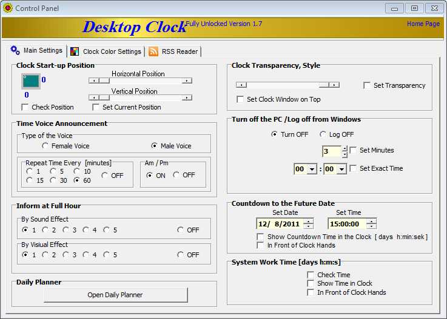Increase the countdown Set Time stepper
Image resolution: width=447 pixels, height=319 pixels.
pyautogui.click(x=371, y=221)
